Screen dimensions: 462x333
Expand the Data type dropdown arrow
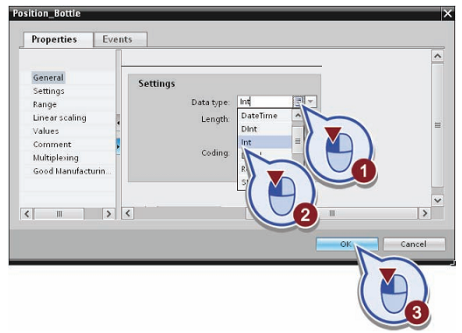[311, 102]
